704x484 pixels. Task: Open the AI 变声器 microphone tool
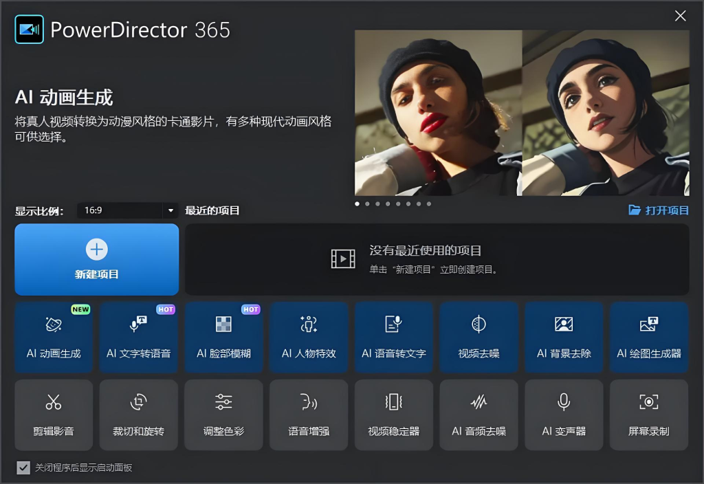pyautogui.click(x=564, y=415)
